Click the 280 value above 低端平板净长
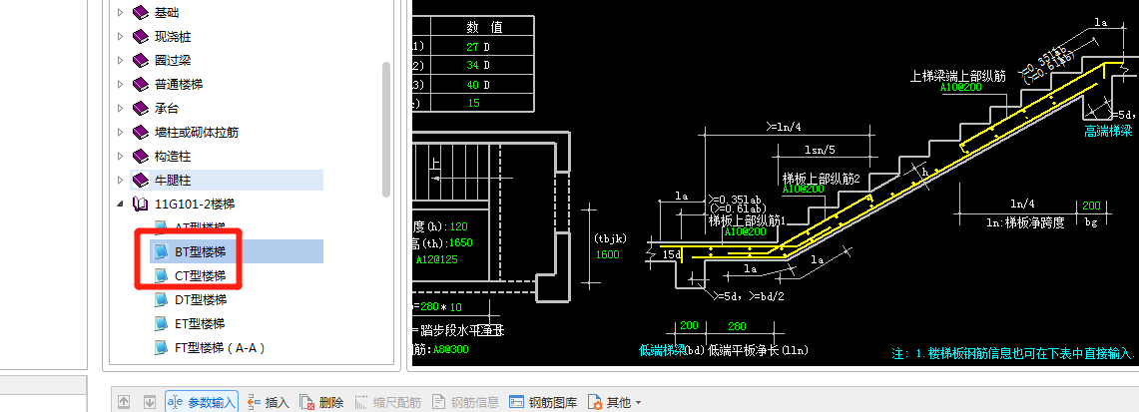 click(x=737, y=326)
